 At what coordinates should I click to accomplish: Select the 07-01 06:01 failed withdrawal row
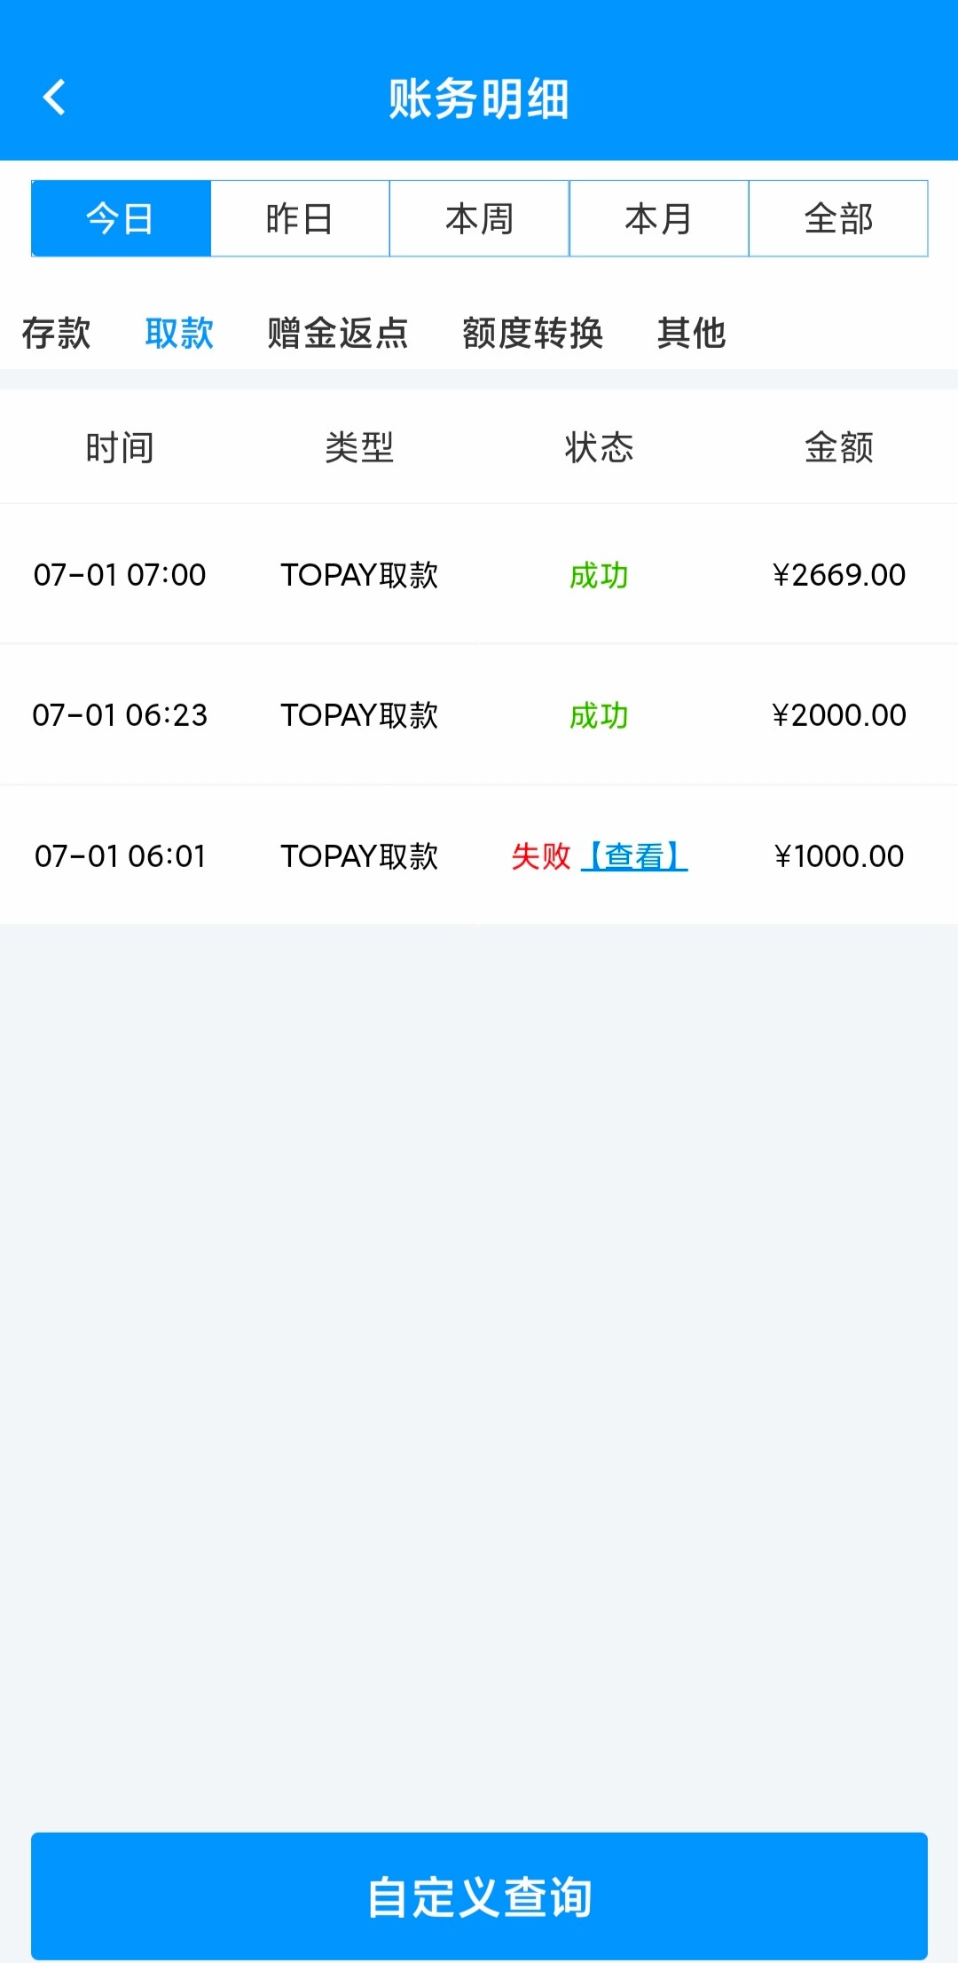tap(120, 856)
